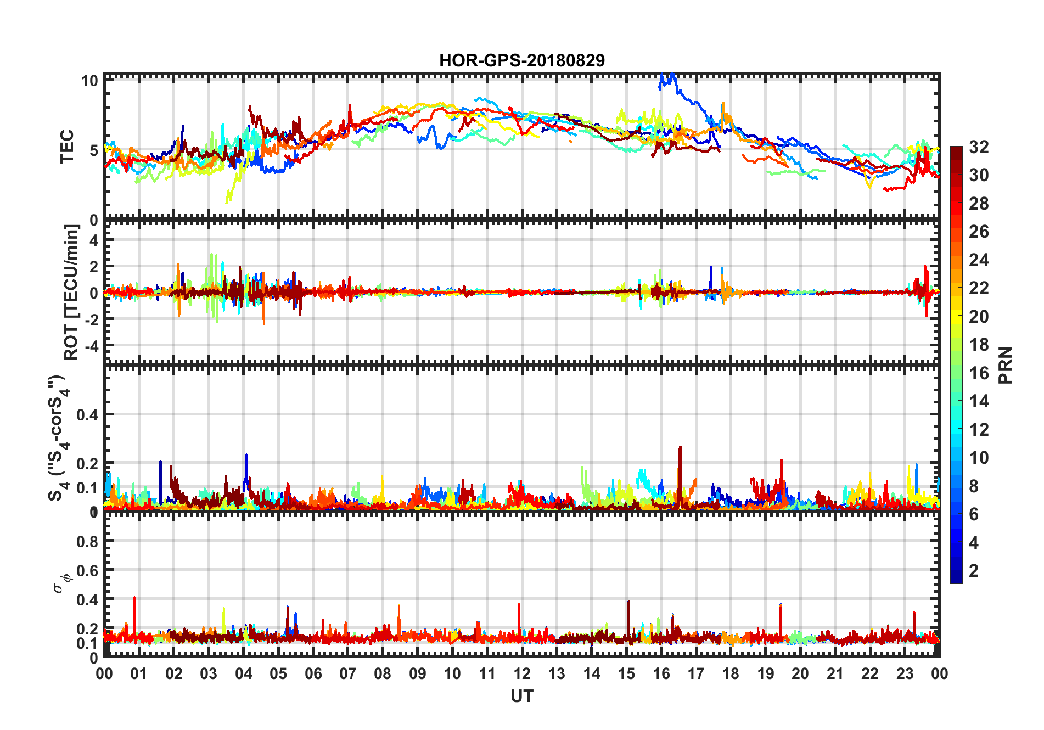1044x730 pixels.
Task: Click colorbar tick label 24
Action: tap(979, 260)
